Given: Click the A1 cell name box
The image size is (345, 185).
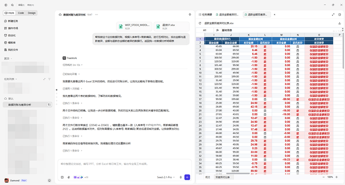Looking at the screenshot, I should (205, 30).
